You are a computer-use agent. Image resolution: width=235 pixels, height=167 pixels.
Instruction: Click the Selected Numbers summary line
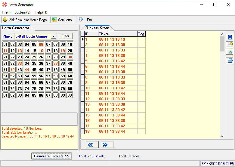coord(38,136)
